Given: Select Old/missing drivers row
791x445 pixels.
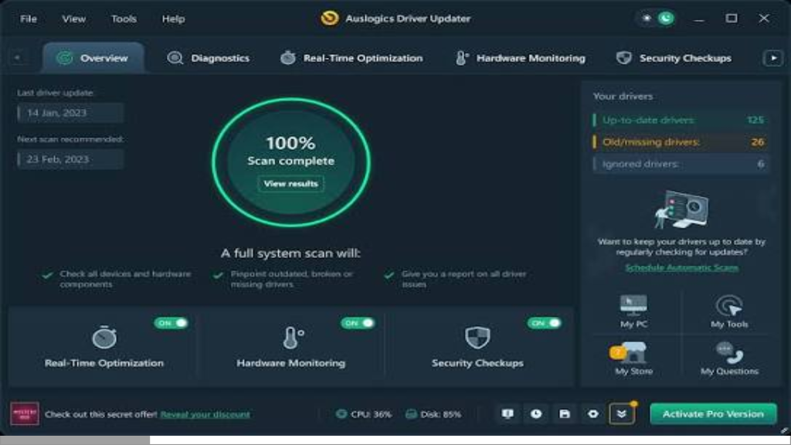Looking at the screenshot, I should (681, 142).
